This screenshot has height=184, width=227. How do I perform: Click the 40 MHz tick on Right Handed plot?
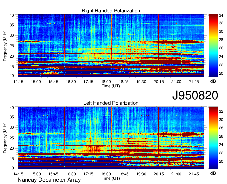12,15
